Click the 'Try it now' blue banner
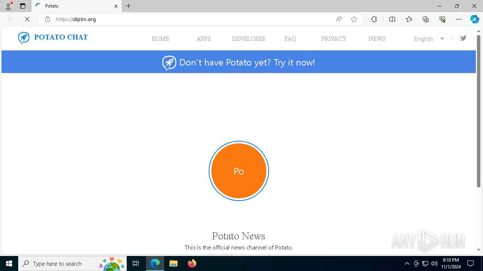Viewport: 483px width, 271px height. [x=238, y=62]
